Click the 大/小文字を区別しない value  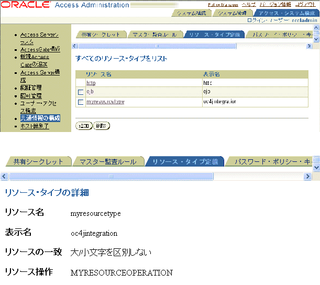[111, 253]
